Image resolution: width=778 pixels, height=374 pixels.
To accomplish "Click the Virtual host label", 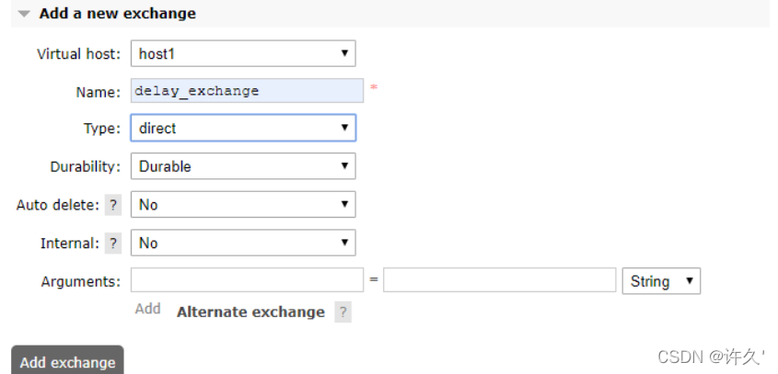I will [x=78, y=53].
